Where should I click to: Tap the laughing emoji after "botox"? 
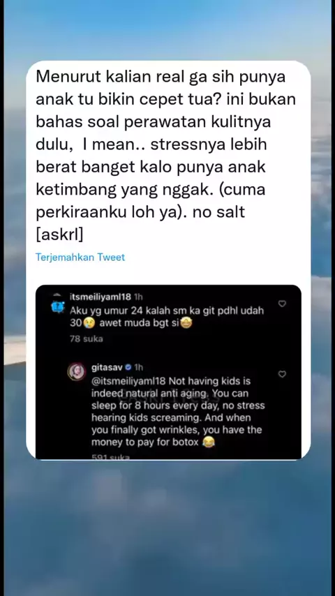pos(209,442)
